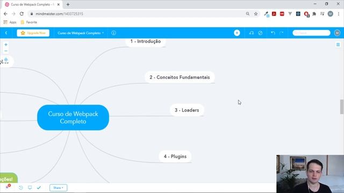The height and width of the screenshot is (193, 344).
Task: Undo the last action
Action: pos(273,33)
